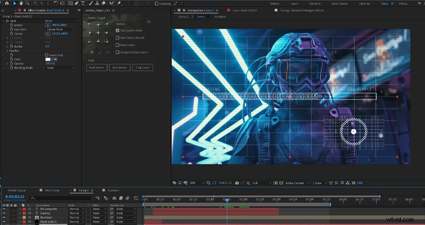Select the Rotation tool
Viewport: 425px width, 225px height.
click(x=56, y=3)
